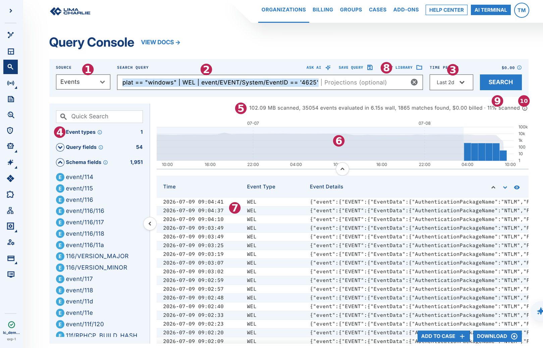
Task: Collapse the Schema fields section
Action: [60, 162]
